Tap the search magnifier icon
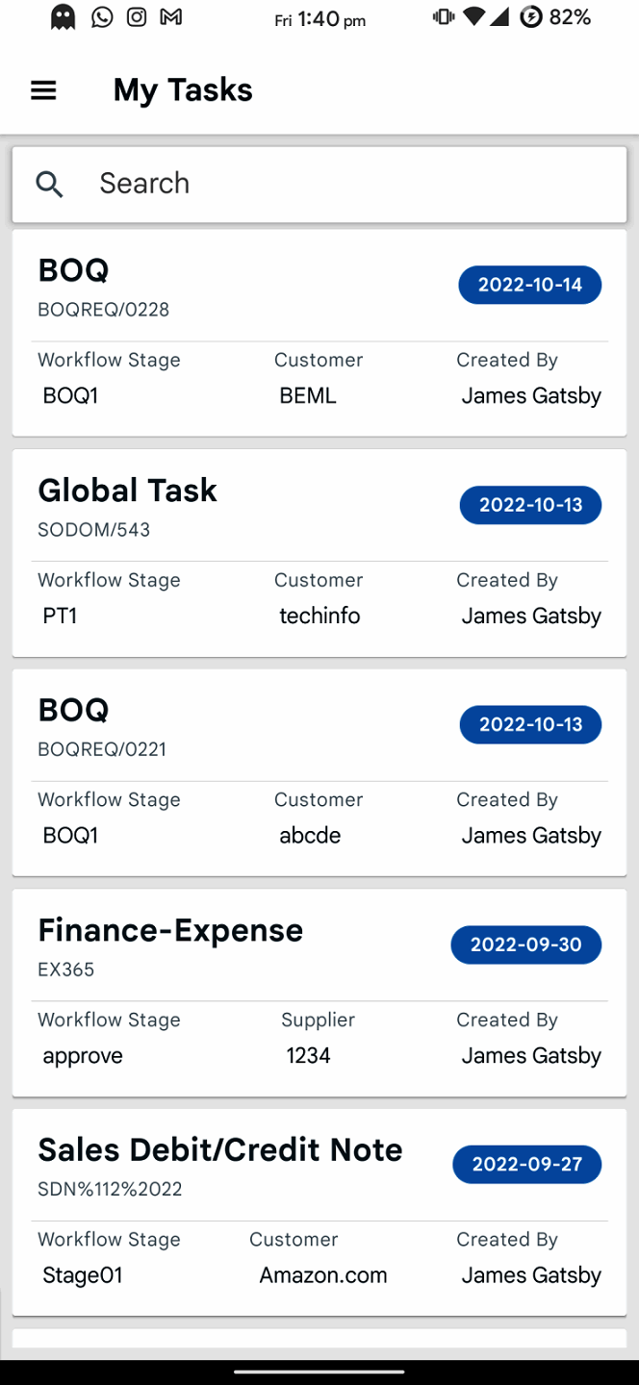 [50, 184]
